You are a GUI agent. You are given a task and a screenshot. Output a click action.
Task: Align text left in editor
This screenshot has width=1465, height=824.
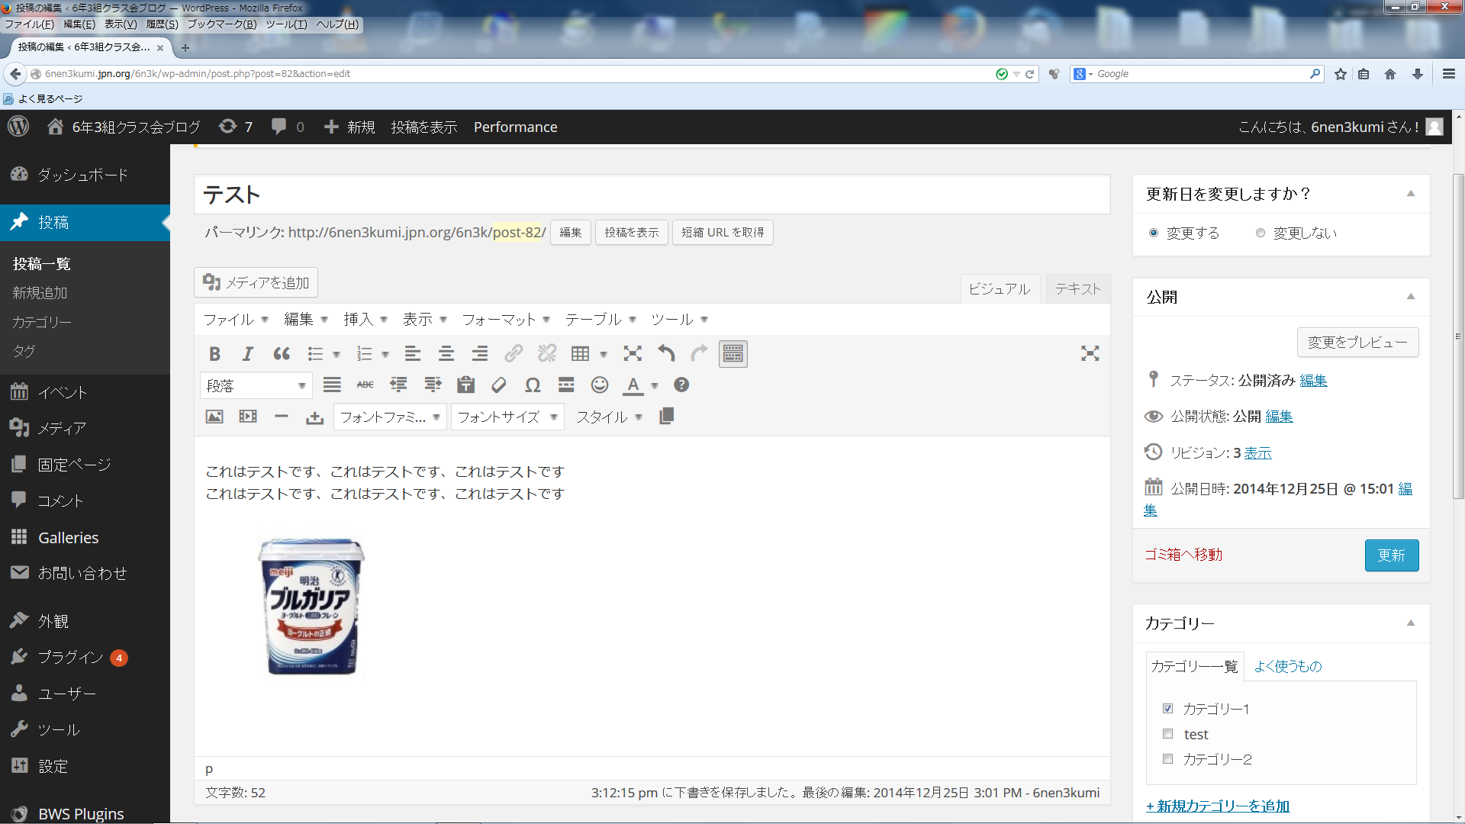tap(413, 353)
